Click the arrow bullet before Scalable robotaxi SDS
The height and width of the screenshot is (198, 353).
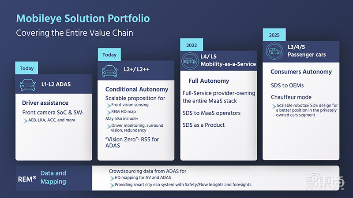(x=274, y=106)
